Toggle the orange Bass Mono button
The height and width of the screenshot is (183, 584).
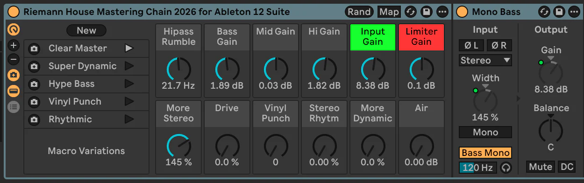[x=485, y=153]
